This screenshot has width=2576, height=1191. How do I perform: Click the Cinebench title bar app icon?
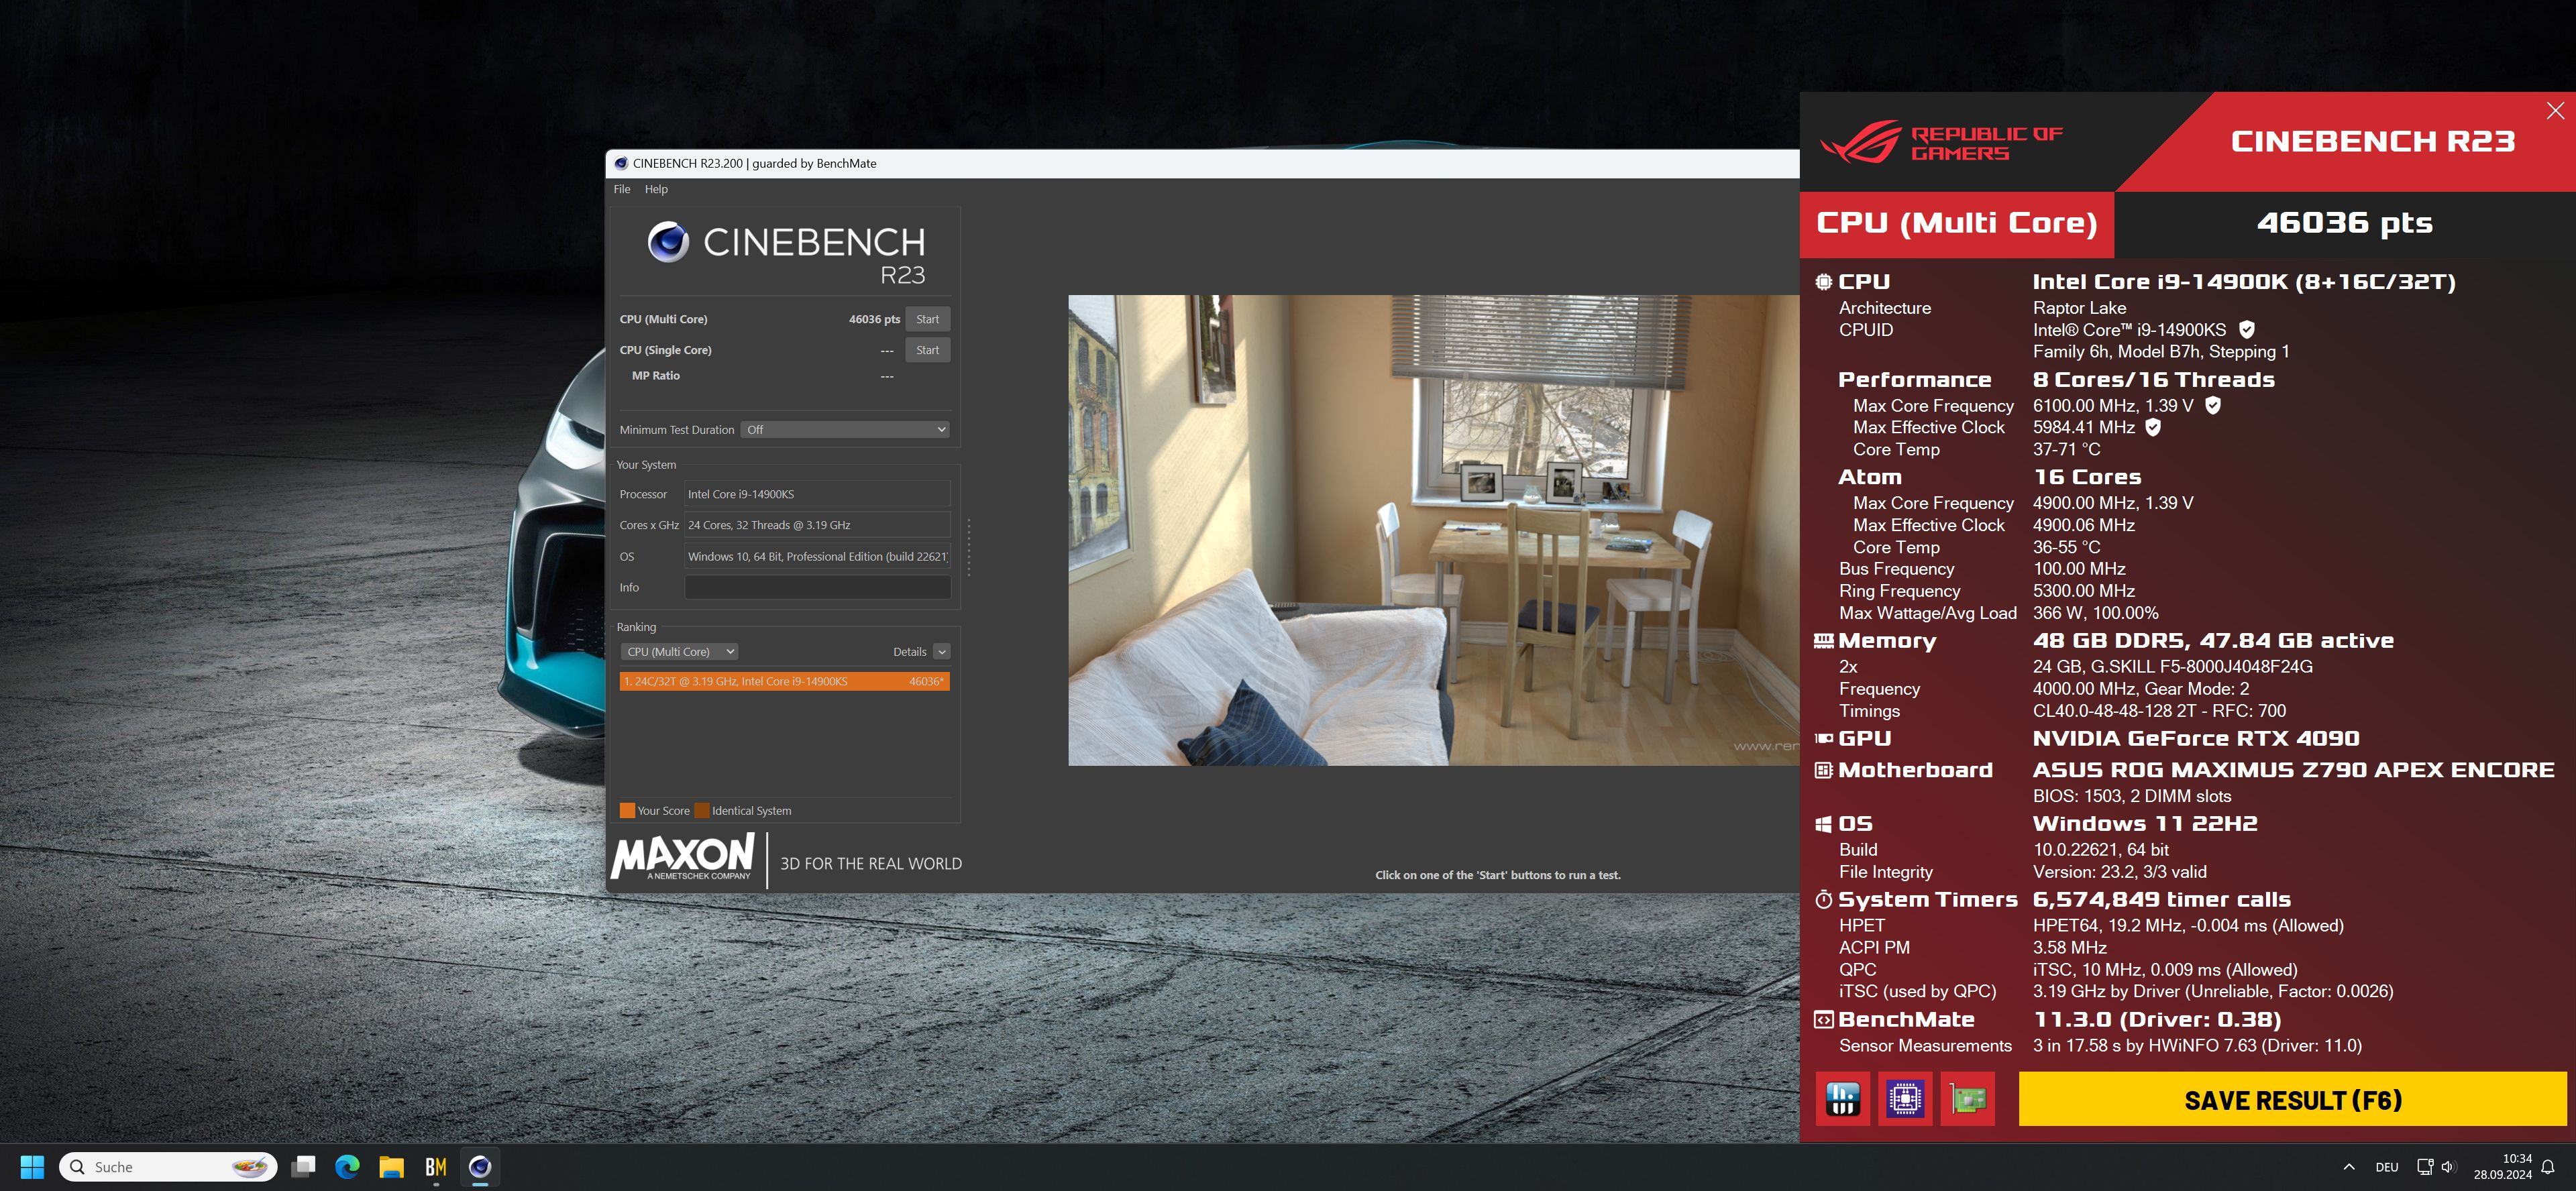click(x=621, y=163)
